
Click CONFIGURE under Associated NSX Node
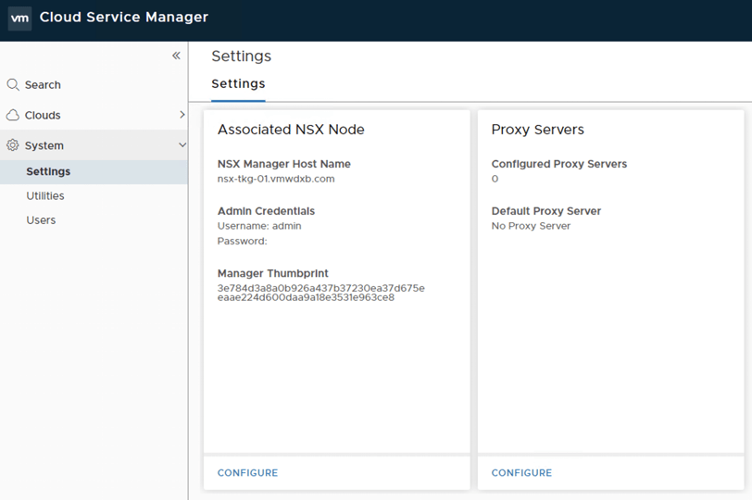click(x=247, y=473)
